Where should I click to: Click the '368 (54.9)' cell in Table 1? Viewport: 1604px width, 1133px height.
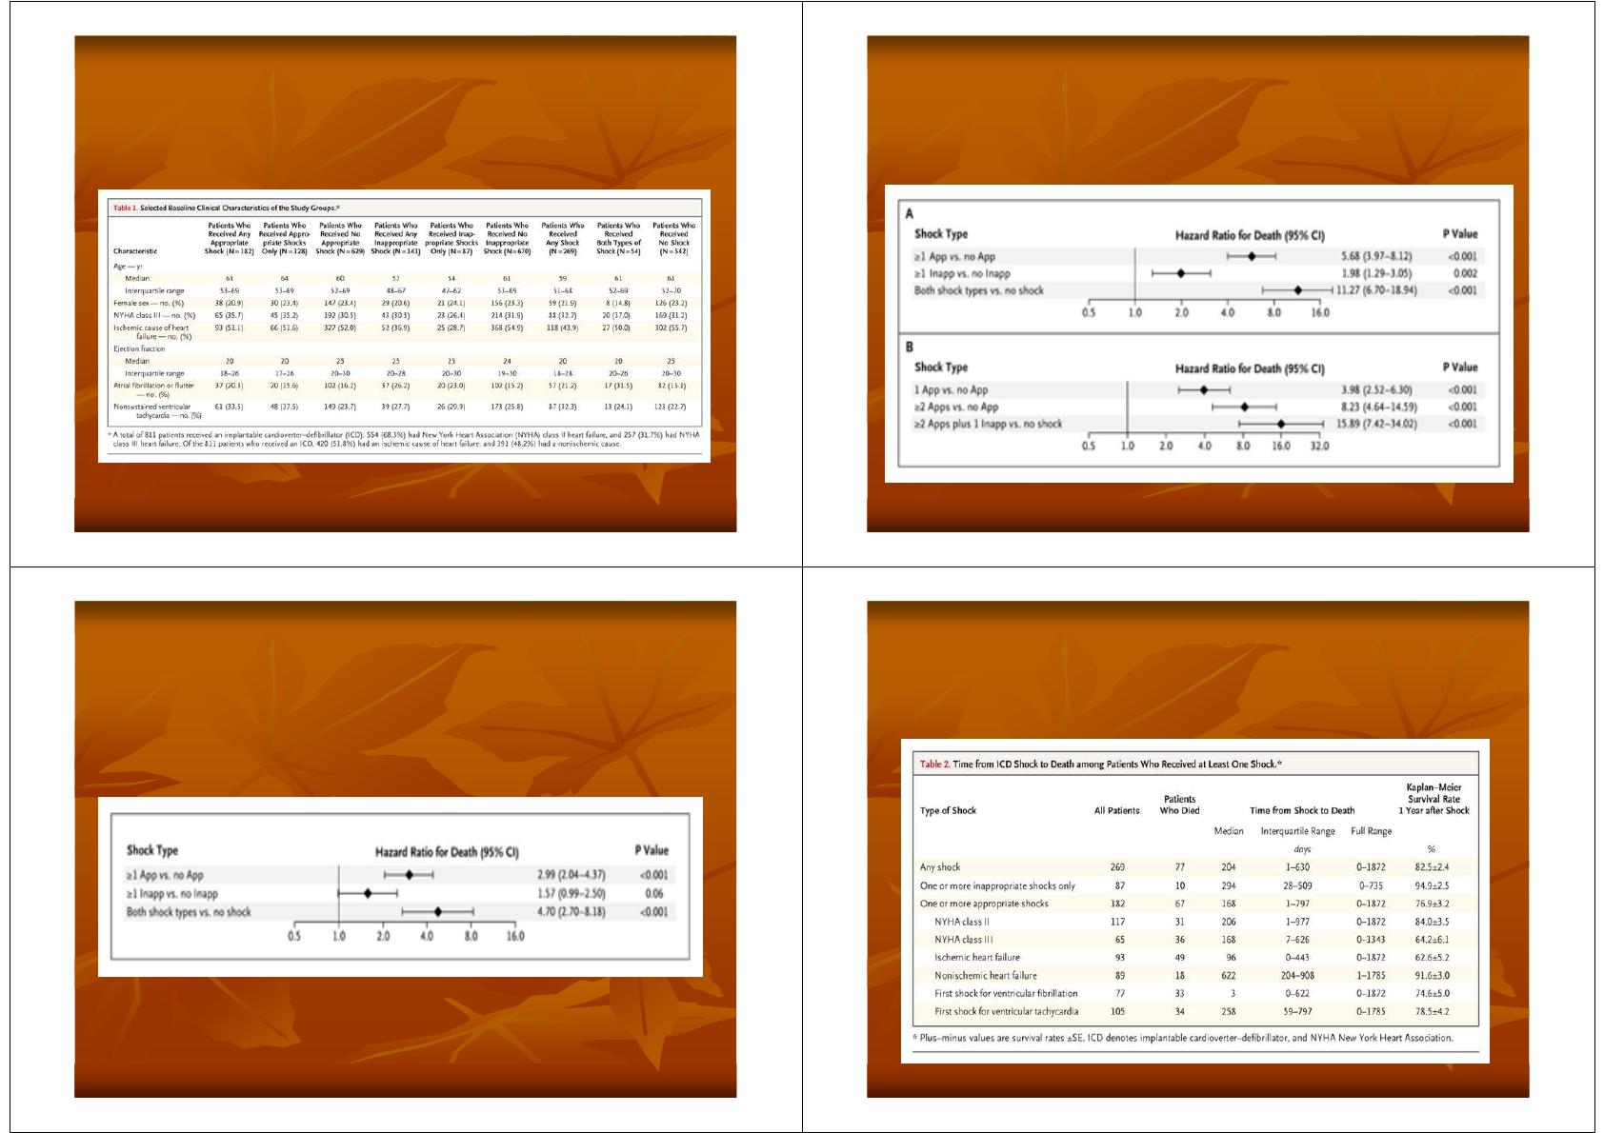point(507,328)
